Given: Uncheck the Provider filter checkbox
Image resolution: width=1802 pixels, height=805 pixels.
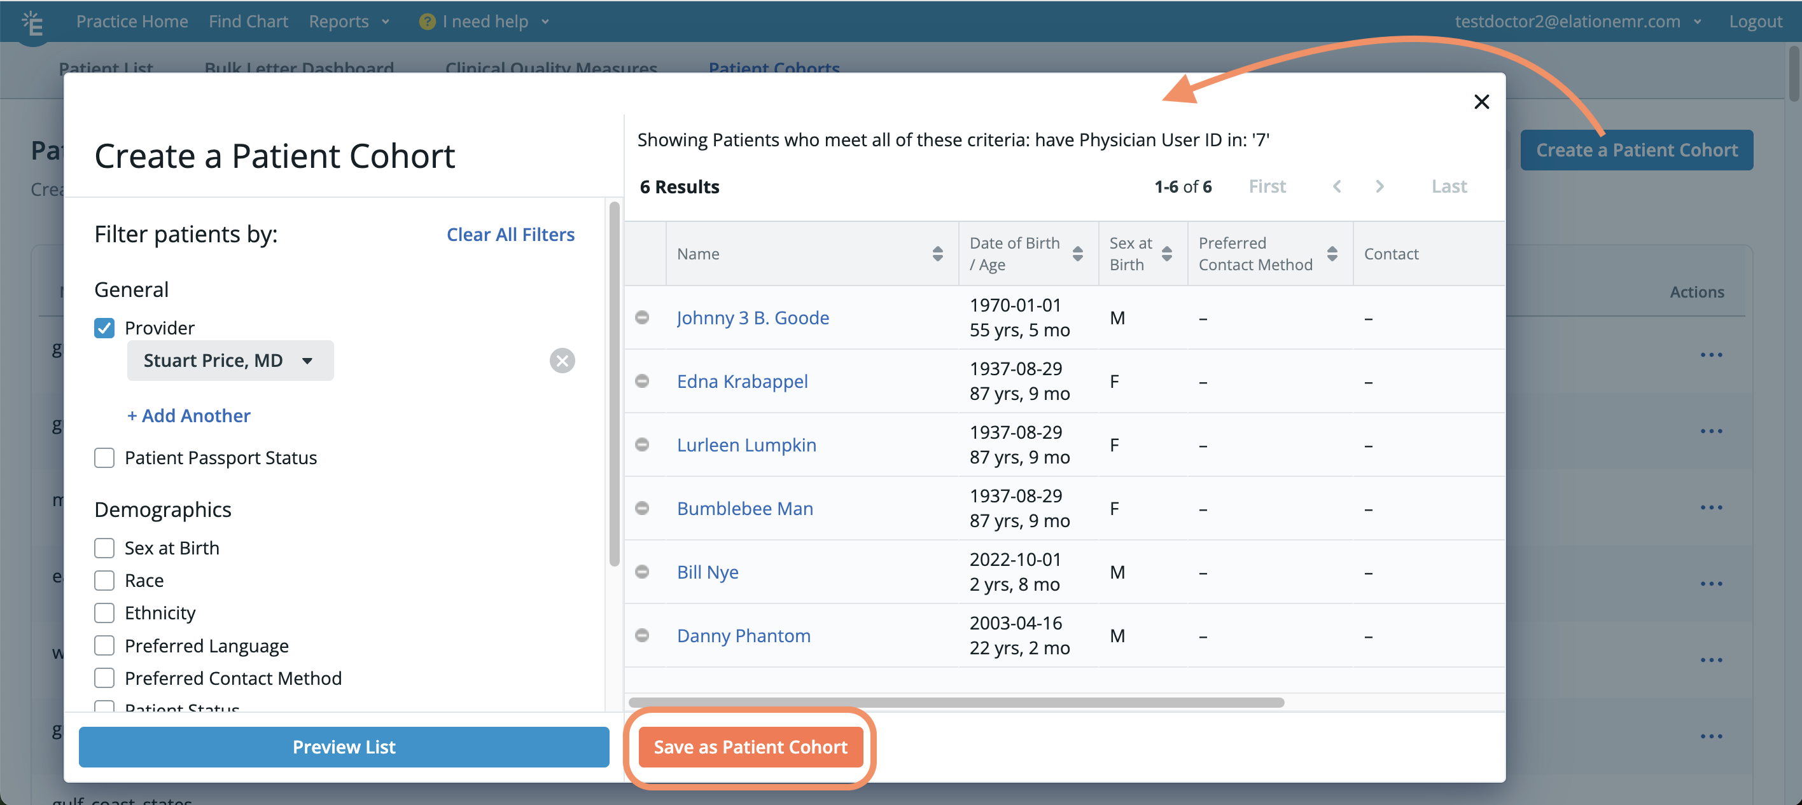Looking at the screenshot, I should [x=104, y=327].
